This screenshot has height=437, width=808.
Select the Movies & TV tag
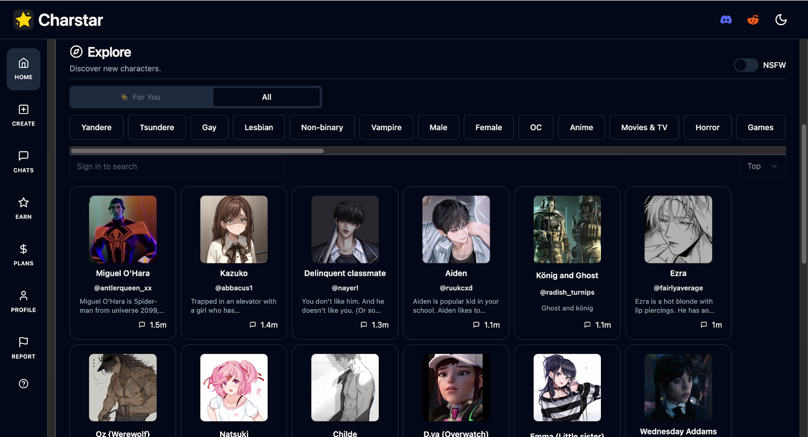tap(644, 127)
